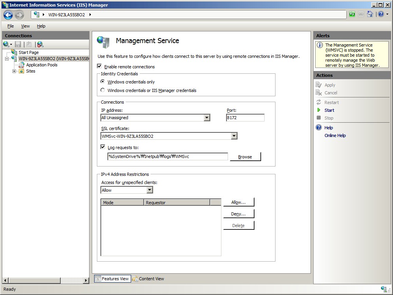Open the dropdown arrow beside the help icon
This screenshot has width=393, height=295.
[x=388, y=14]
